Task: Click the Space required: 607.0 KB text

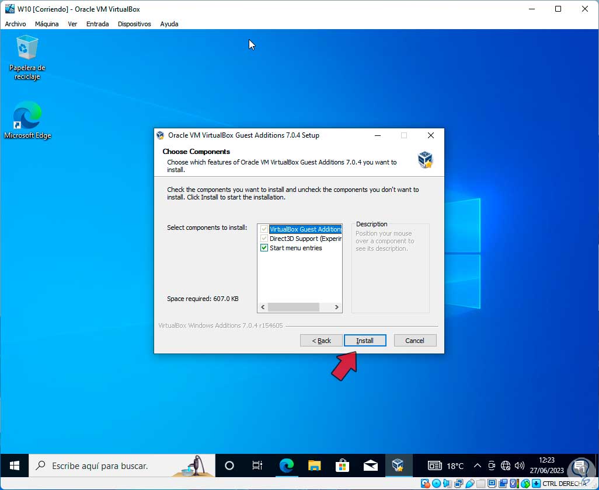Action: 203,299
